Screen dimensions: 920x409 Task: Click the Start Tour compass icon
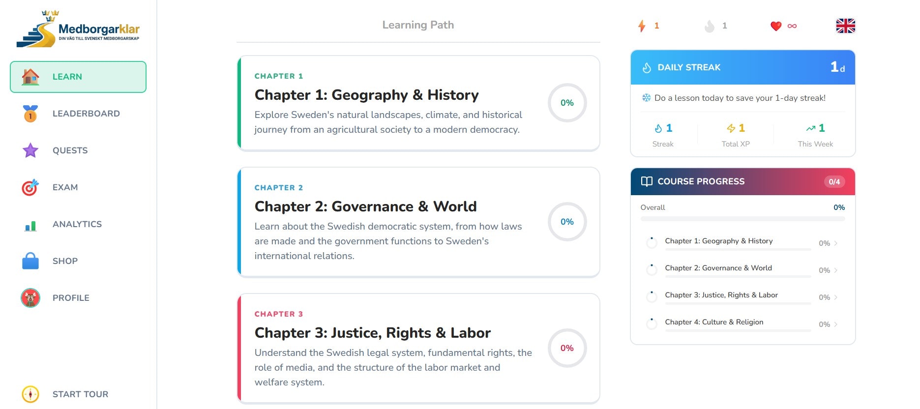[x=30, y=394]
